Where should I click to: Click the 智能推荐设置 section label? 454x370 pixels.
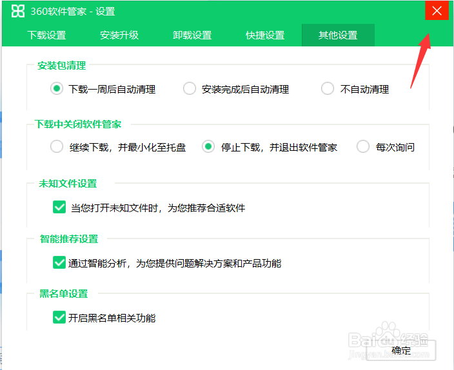pyautogui.click(x=69, y=239)
